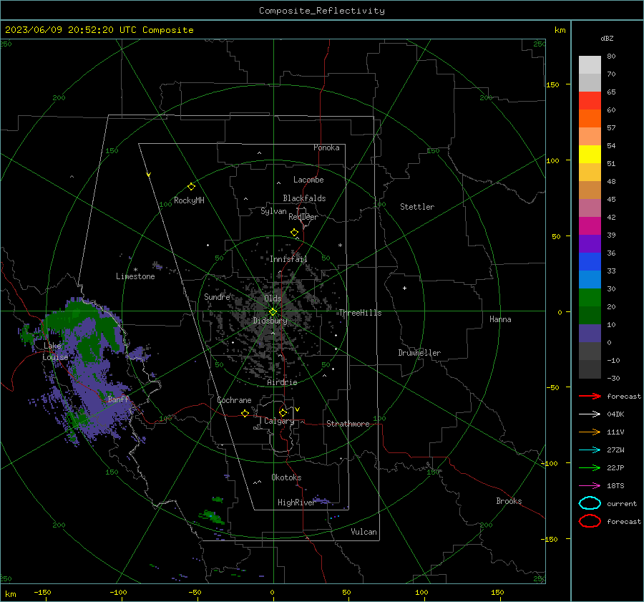Click the Banff label on the map
Screen dimensions: 644x602
click(x=118, y=399)
